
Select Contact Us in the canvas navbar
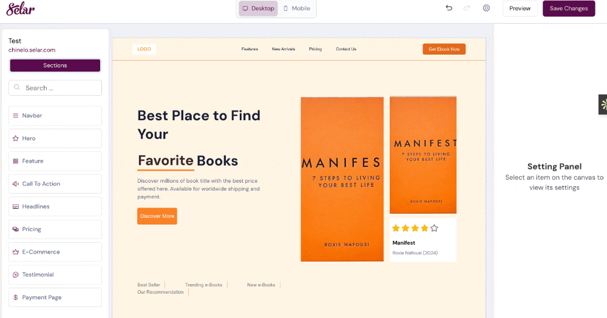click(x=346, y=49)
